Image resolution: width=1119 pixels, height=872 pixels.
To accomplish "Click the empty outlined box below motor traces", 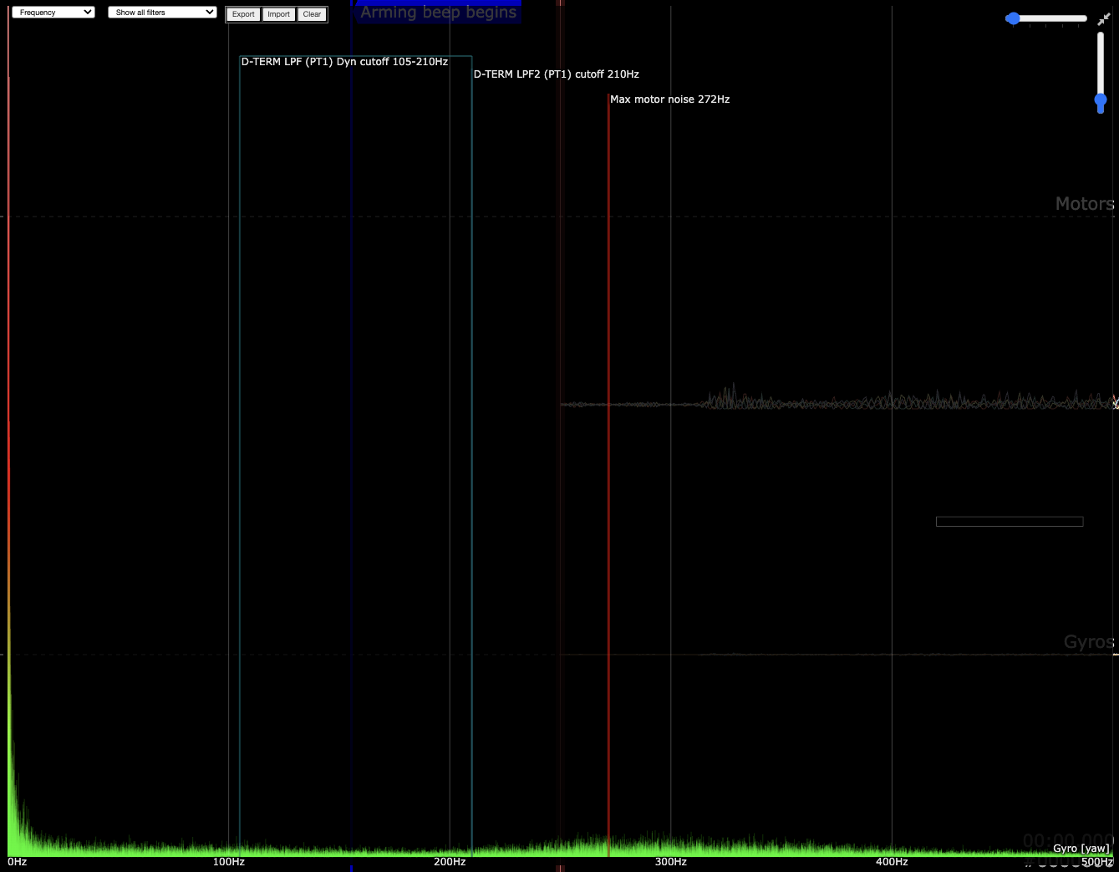I will [x=1009, y=522].
